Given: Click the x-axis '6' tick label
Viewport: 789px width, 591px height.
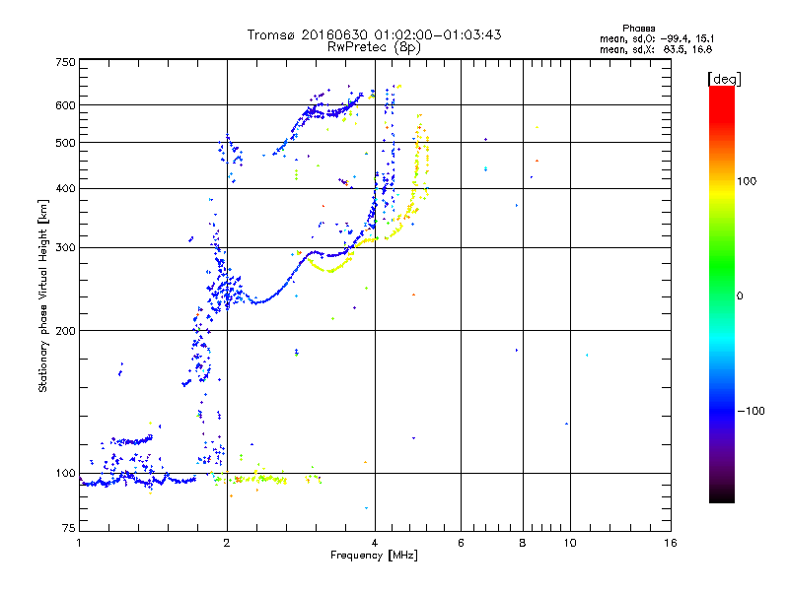Looking at the screenshot, I should click(x=461, y=543).
